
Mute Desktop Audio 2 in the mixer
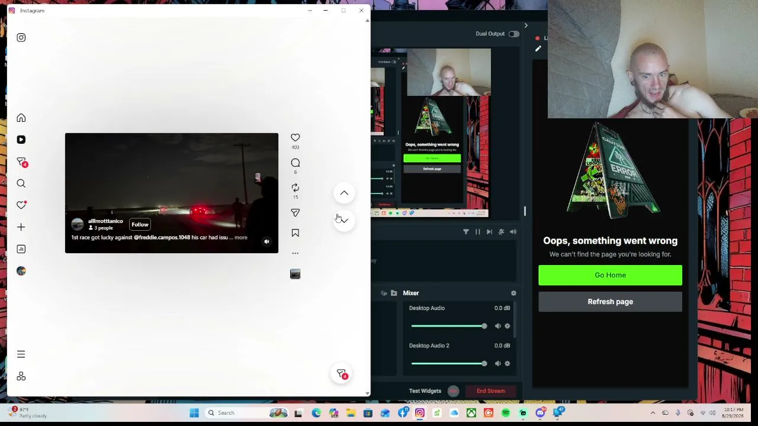pyautogui.click(x=497, y=364)
